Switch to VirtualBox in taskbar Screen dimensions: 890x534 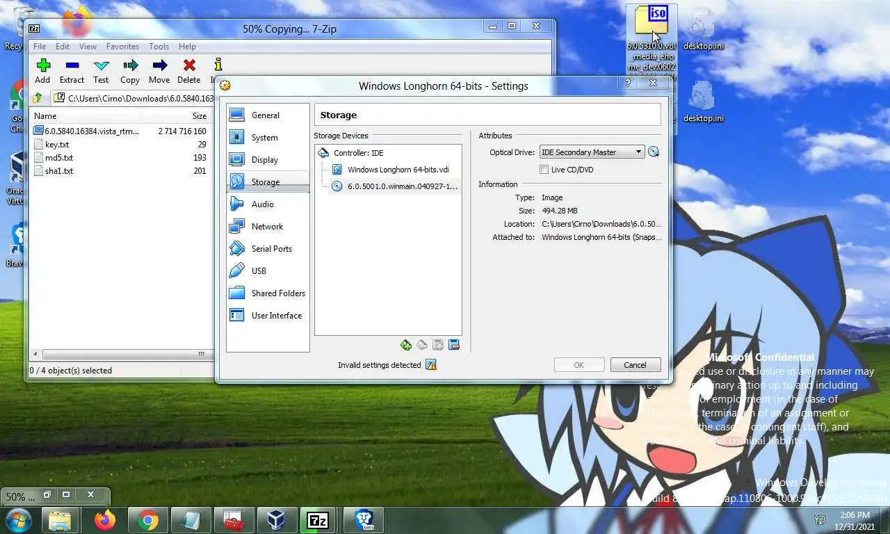coord(277,520)
